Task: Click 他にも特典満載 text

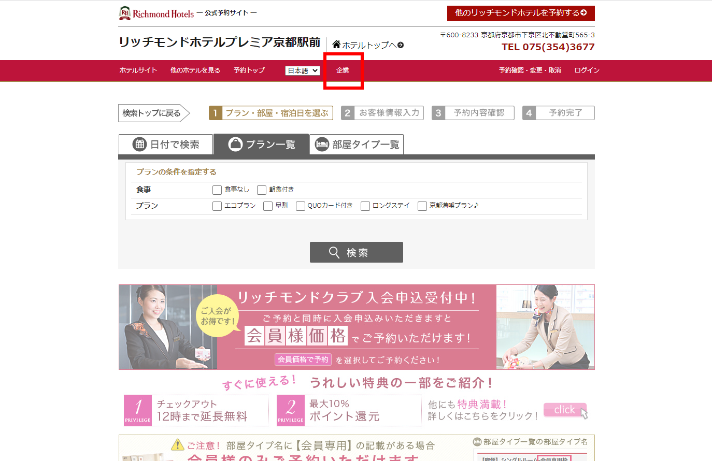Action: [467, 405]
